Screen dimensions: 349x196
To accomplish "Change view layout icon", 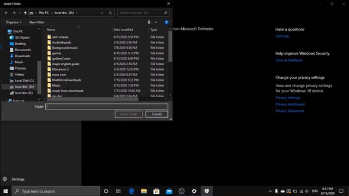I will pos(151,22).
